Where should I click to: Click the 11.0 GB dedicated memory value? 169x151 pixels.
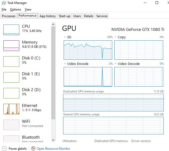[x=158, y=91]
